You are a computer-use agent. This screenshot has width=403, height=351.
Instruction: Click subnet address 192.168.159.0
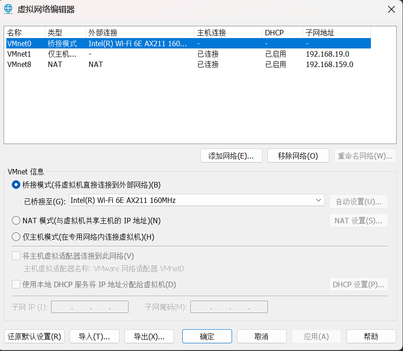[329, 64]
